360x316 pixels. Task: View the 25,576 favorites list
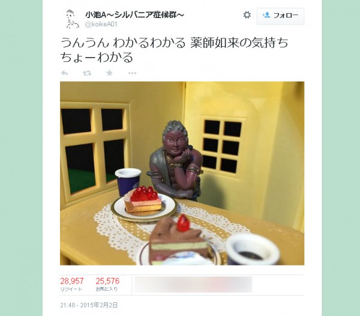point(107,281)
